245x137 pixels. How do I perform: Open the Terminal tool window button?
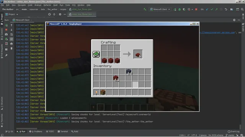point(63,131)
